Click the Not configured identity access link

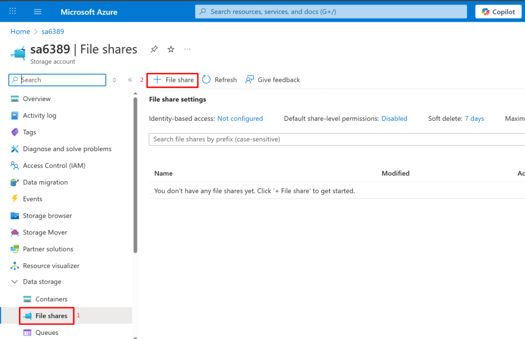coord(240,118)
